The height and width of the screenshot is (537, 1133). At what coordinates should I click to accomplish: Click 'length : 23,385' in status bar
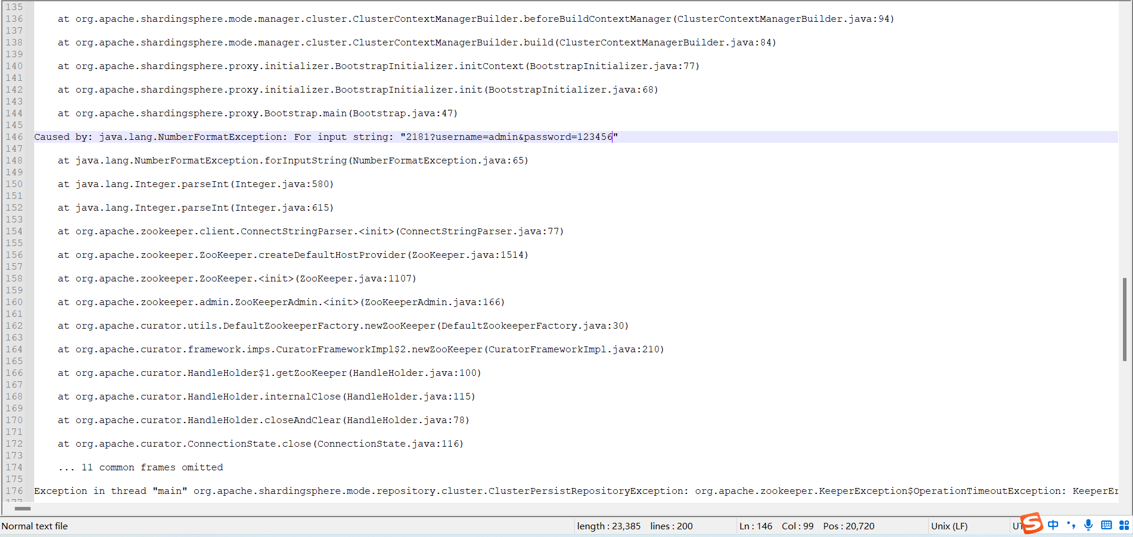[x=608, y=526]
